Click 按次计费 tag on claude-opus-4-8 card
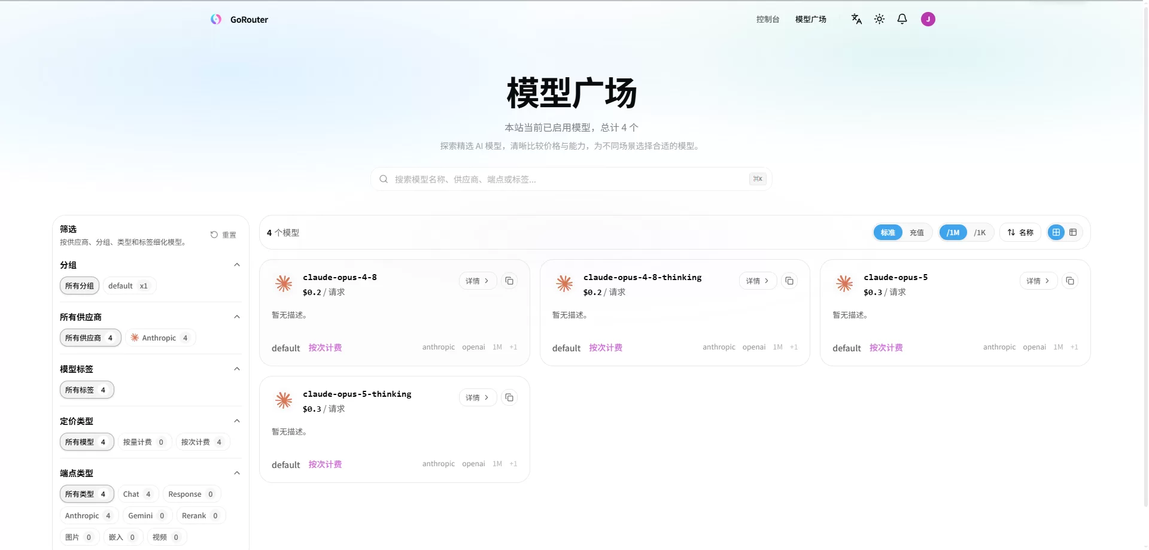This screenshot has height=550, width=1149. tap(325, 348)
